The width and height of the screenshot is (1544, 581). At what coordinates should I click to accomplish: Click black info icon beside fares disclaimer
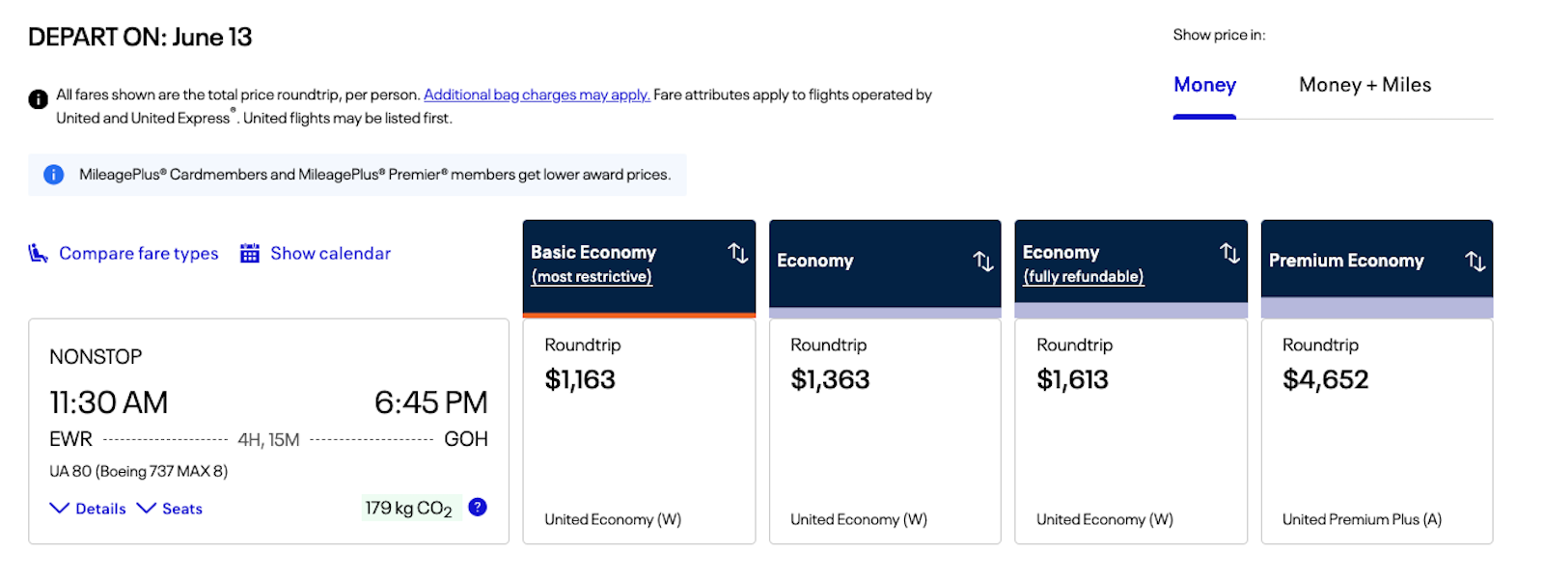(x=38, y=98)
